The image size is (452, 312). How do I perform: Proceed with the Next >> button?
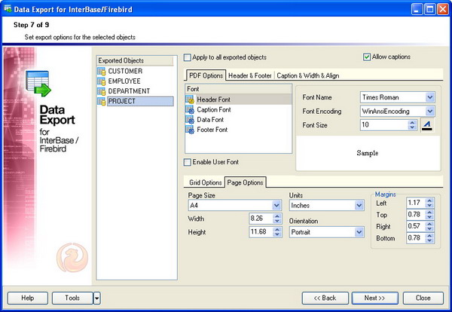coord(374,298)
